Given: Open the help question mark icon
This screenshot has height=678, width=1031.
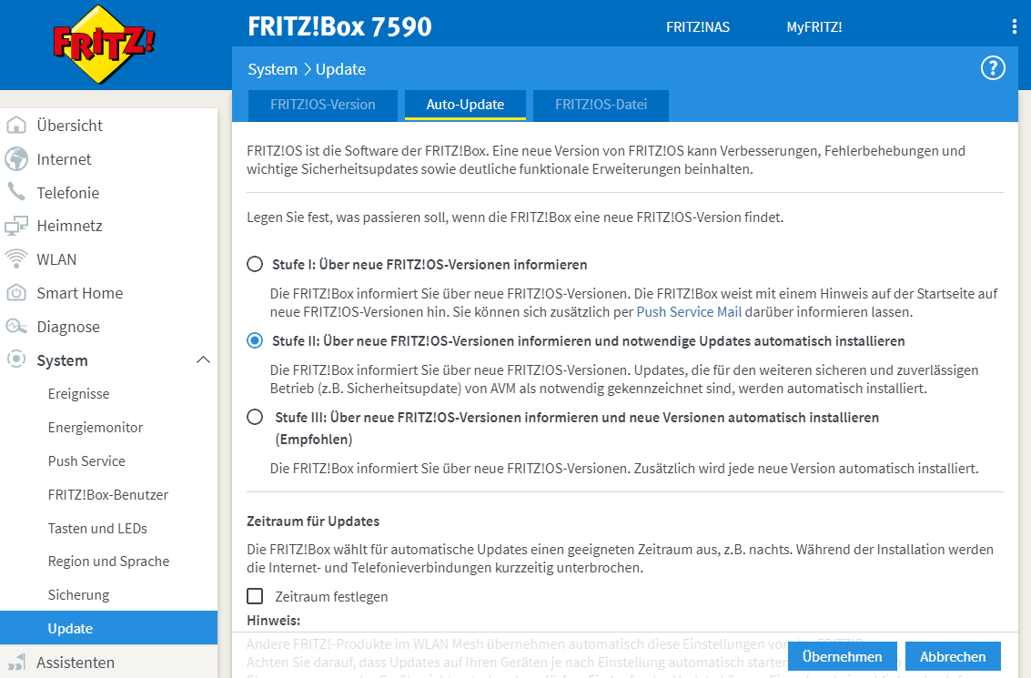Looking at the screenshot, I should [993, 68].
